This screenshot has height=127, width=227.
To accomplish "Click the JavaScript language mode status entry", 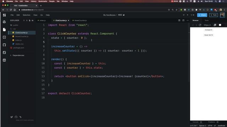I will (221, 126).
